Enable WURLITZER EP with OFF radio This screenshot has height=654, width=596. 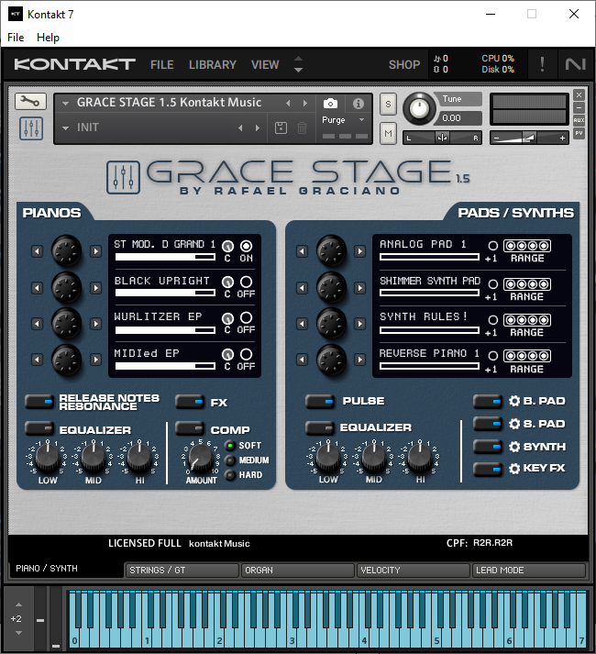246,317
